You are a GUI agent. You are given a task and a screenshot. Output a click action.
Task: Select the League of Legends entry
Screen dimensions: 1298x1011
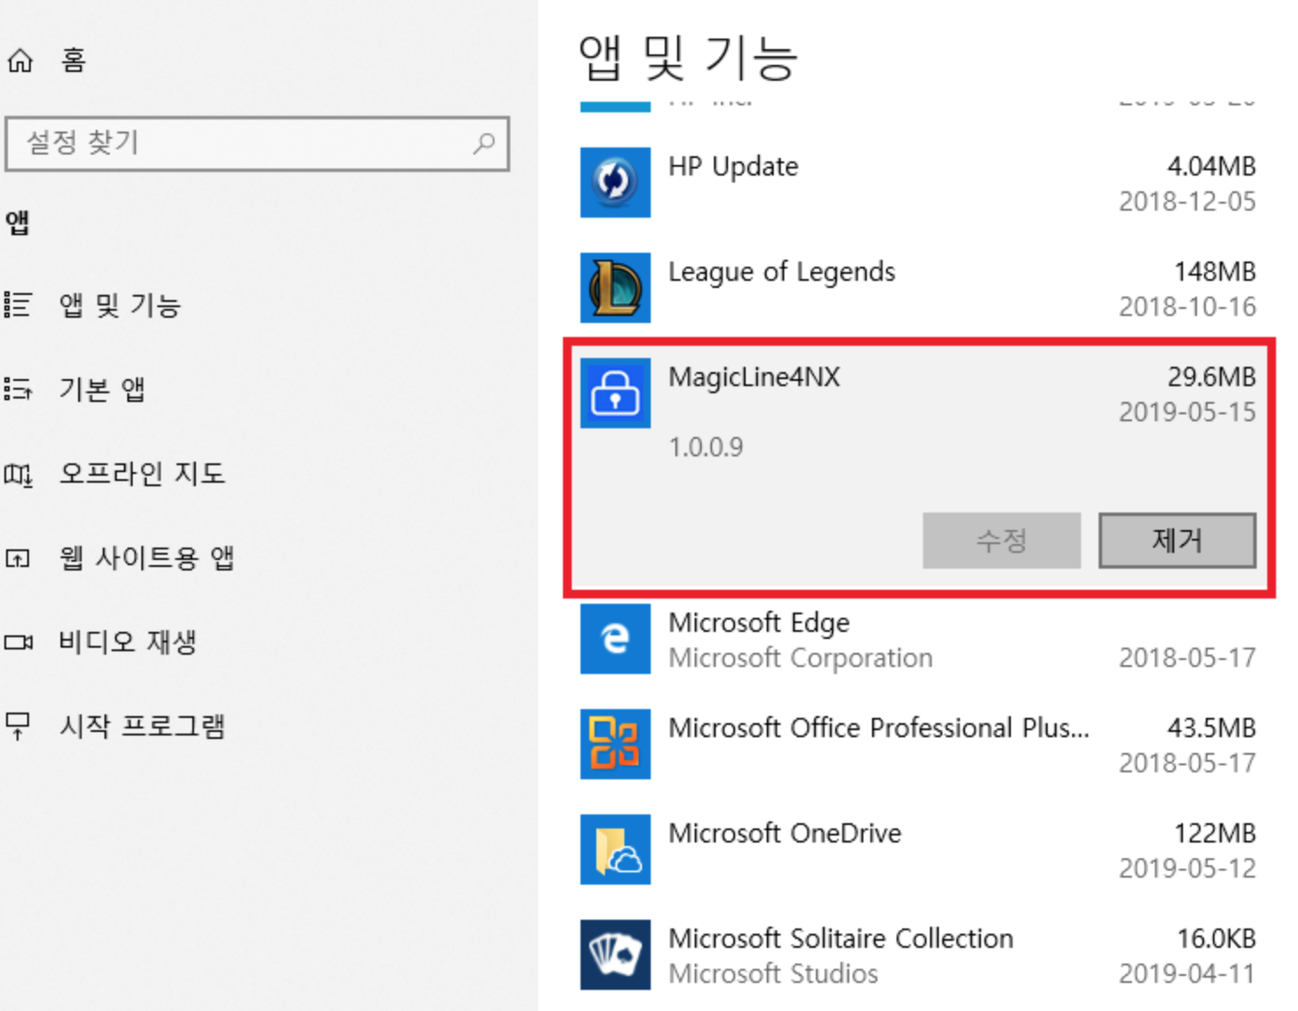tap(782, 273)
